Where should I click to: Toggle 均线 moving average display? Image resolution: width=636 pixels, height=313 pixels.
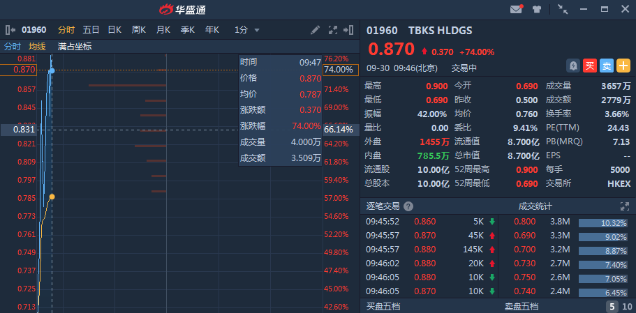pos(37,47)
